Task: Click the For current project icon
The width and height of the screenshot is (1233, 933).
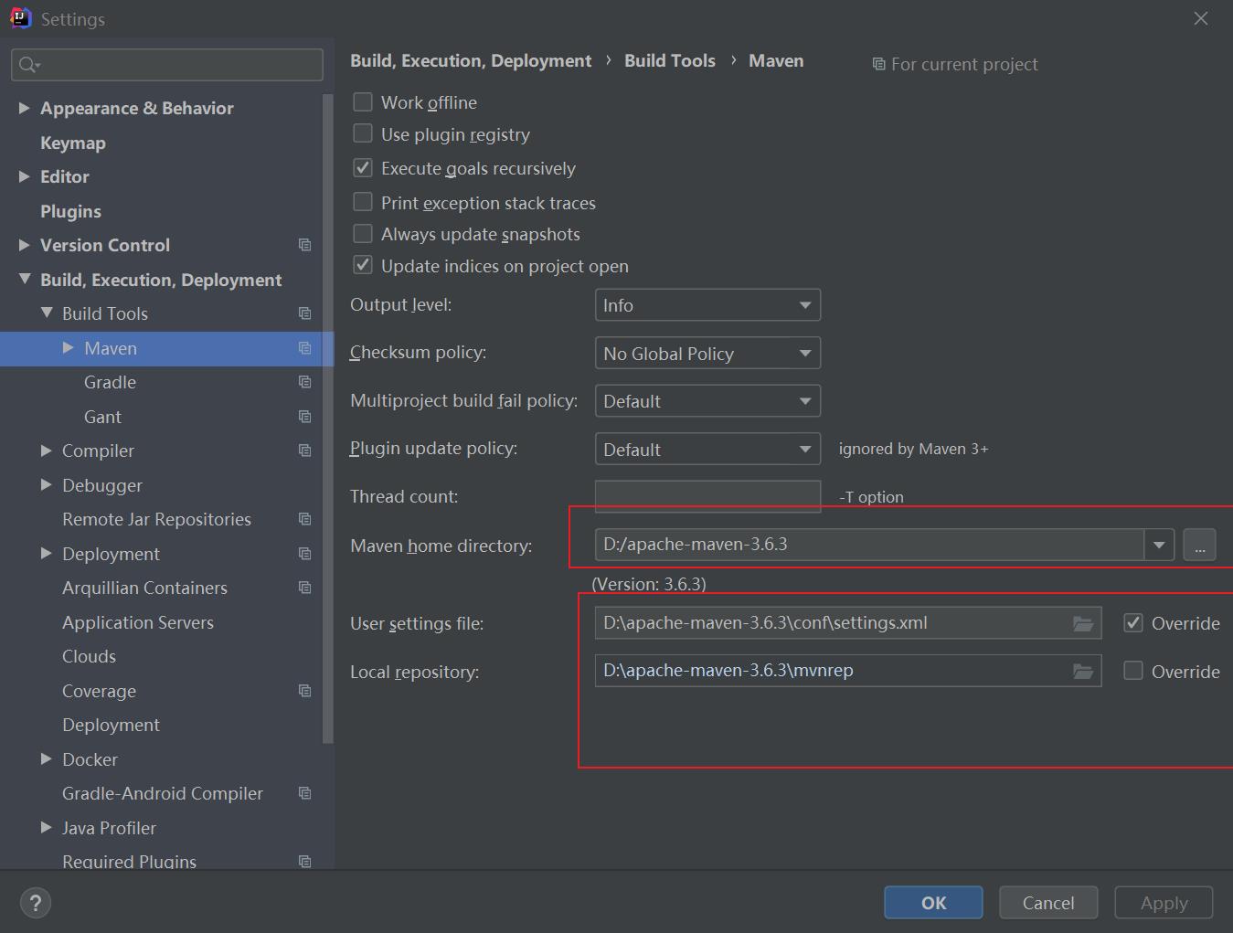Action: coord(878,64)
